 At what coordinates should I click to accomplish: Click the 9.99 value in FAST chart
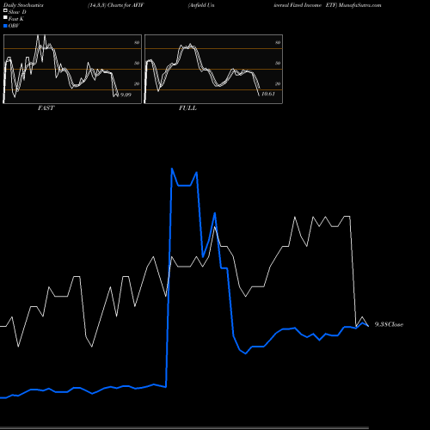[x=126, y=95]
